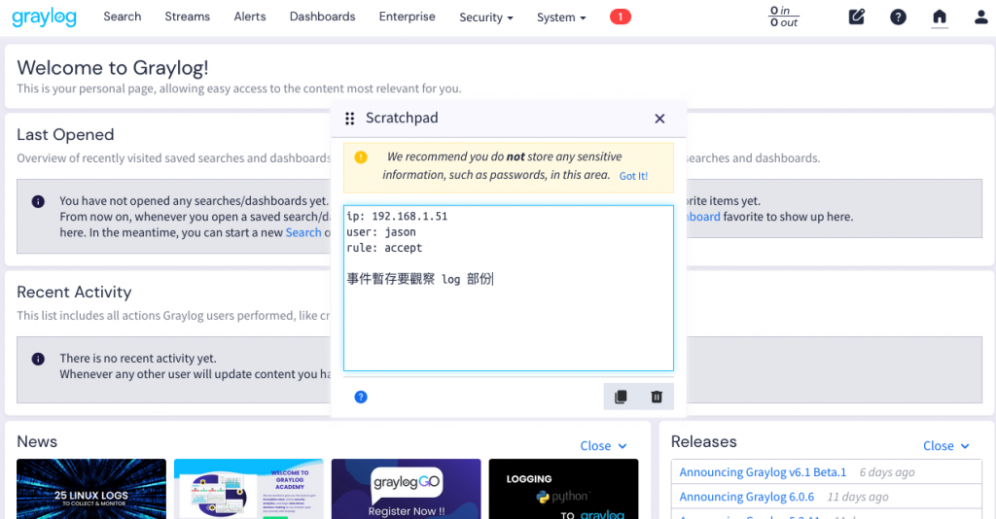Expand the Security dropdown menu
The width and height of the screenshot is (996, 519).
point(486,17)
